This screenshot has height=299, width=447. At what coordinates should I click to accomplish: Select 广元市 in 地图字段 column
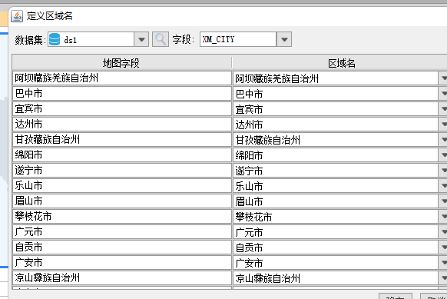coord(122,232)
